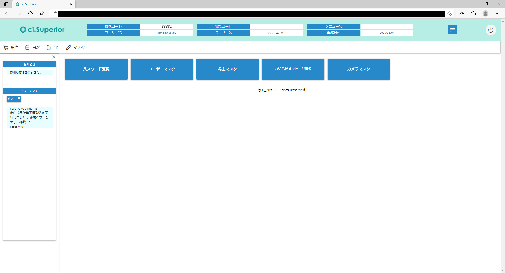The image size is (505, 273).
Task: Click the C_Net copyright text
Action: click(282, 90)
